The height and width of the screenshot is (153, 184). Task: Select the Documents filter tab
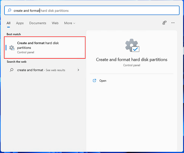pyautogui.click(x=38, y=23)
